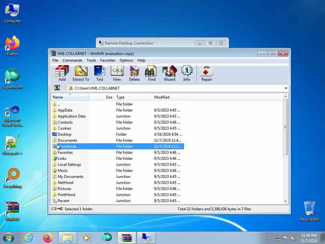Sort by Modified column header
Image resolution: width=325 pixels, height=244 pixels.
(x=168, y=97)
